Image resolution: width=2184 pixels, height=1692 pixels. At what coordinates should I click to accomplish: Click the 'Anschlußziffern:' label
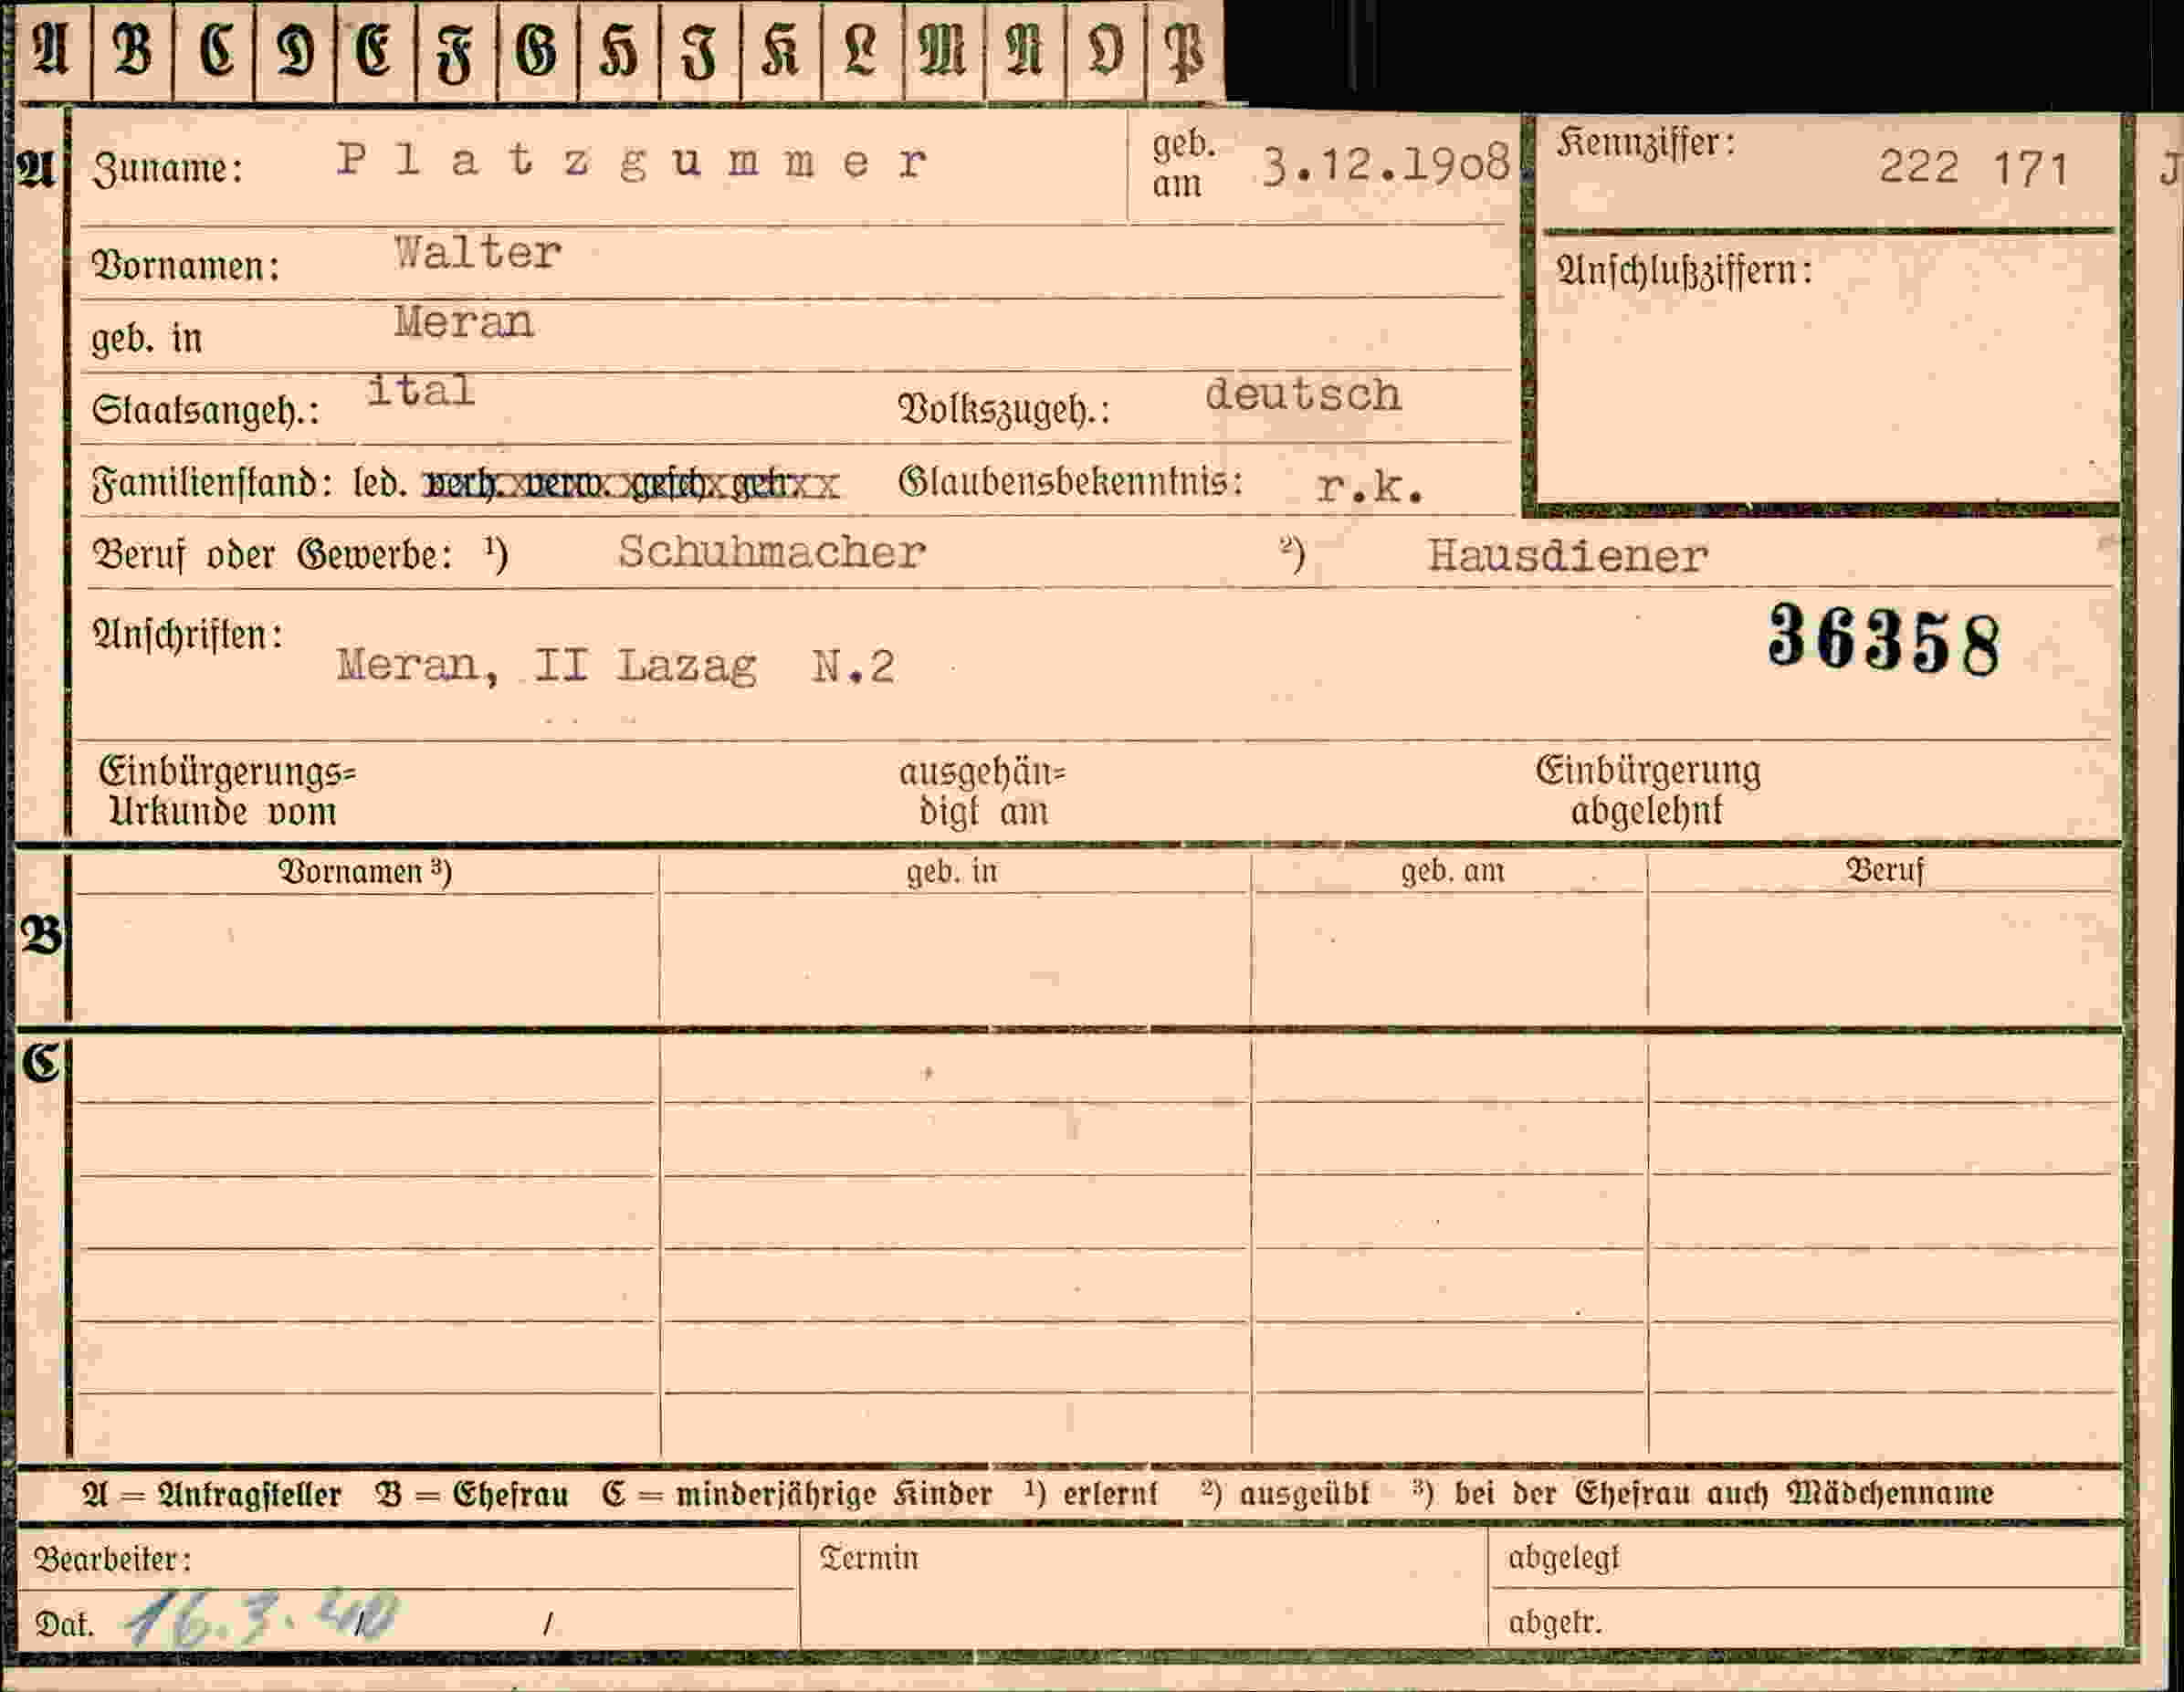(1684, 270)
